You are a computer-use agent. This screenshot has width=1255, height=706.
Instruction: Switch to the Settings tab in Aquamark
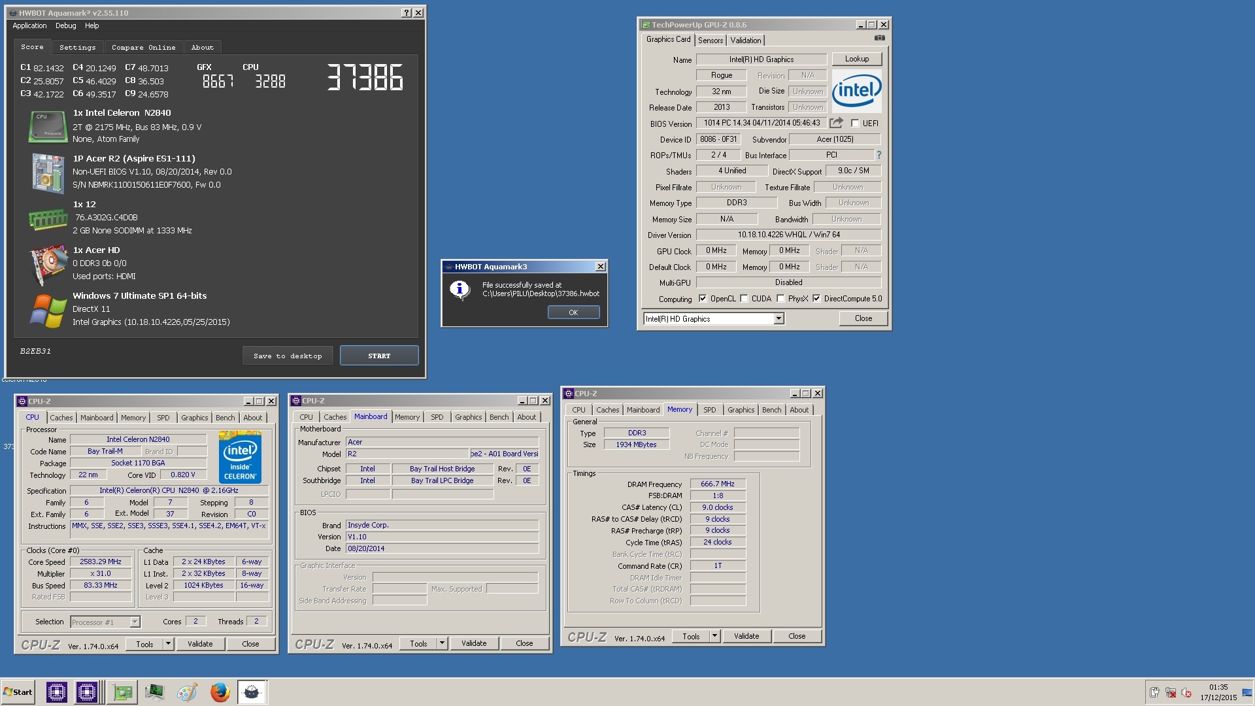(x=77, y=47)
